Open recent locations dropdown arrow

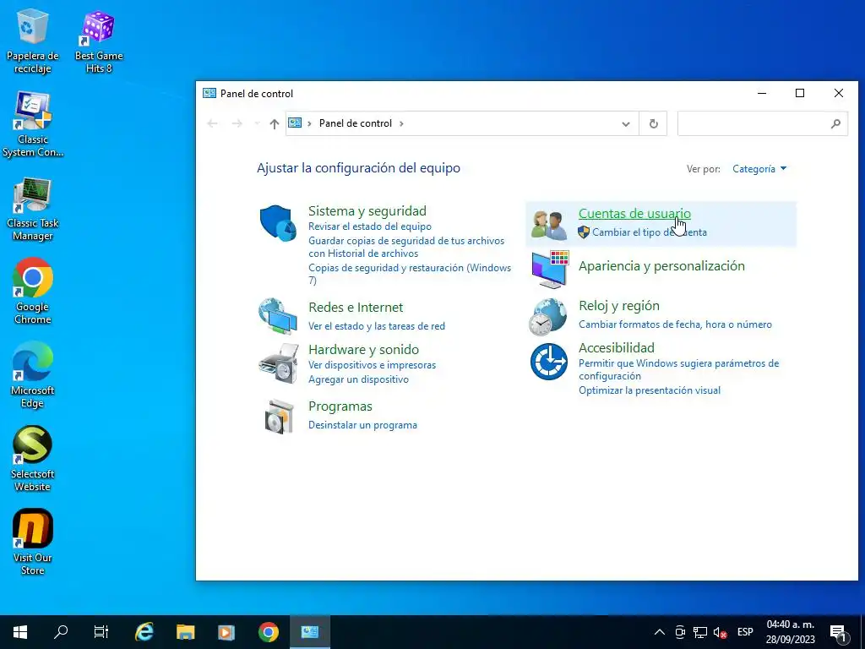257,123
